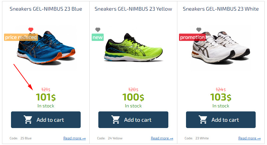Toggle favorite heart on Yellow sneakers
The image size is (267, 145).
tap(98, 30)
